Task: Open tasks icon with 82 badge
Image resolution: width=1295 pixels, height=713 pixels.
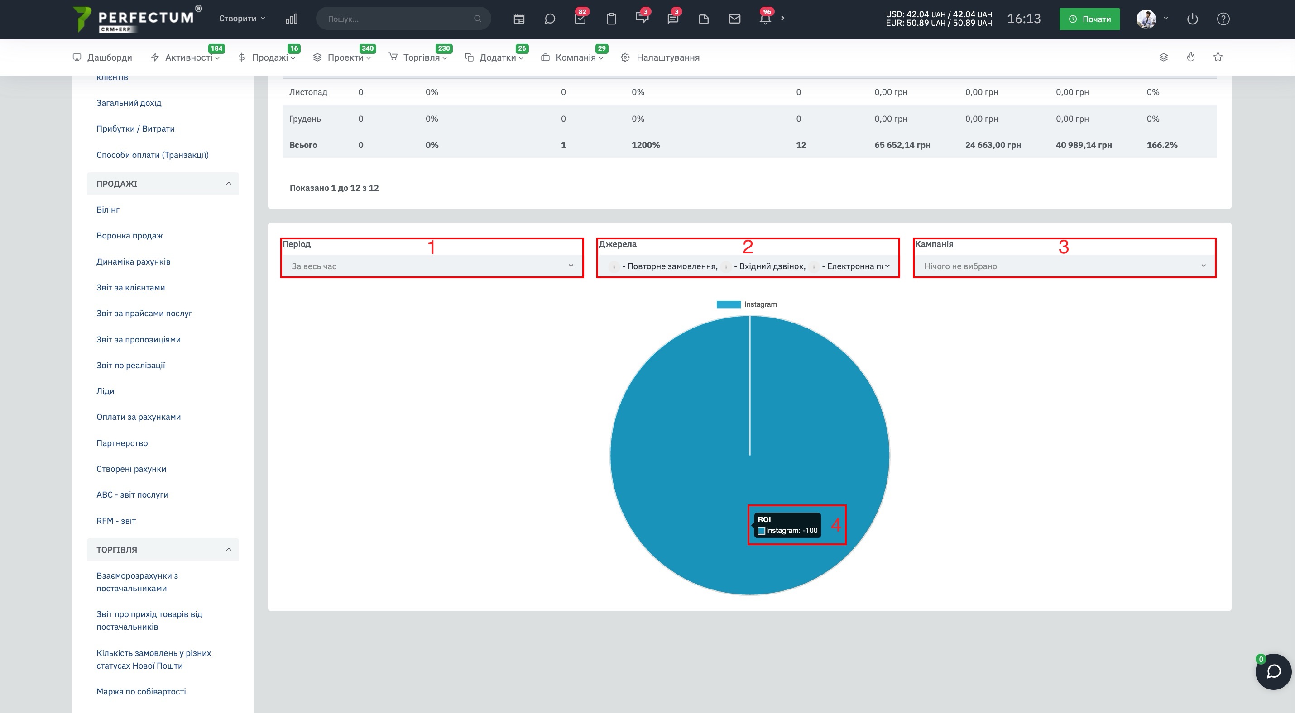Action: pos(580,19)
